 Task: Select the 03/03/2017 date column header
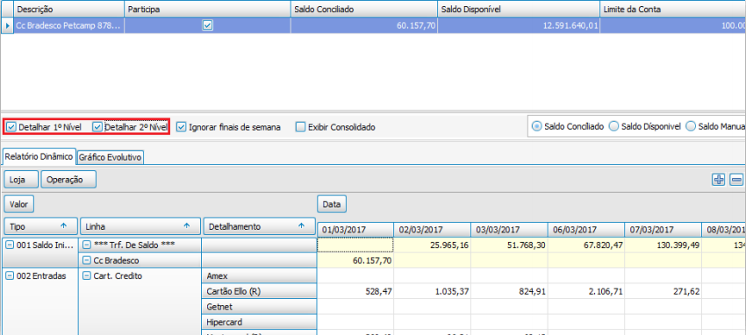509,230
